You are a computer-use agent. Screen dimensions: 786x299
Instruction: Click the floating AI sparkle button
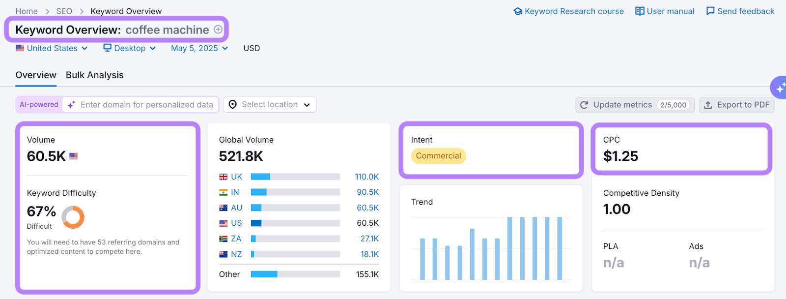[780, 89]
